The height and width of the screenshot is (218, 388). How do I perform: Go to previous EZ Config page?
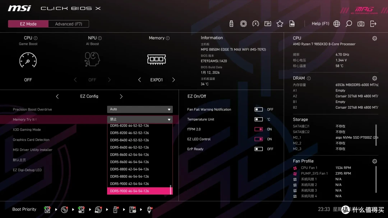[57, 96]
